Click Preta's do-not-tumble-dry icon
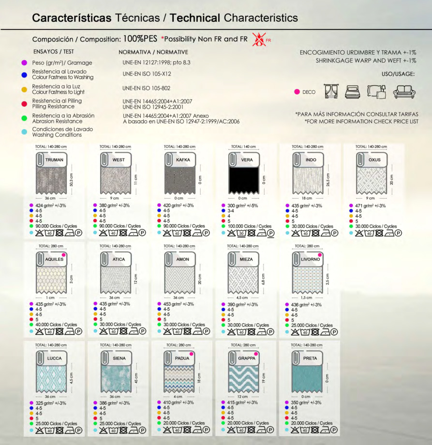The height and width of the screenshot is (445, 432). click(314, 430)
